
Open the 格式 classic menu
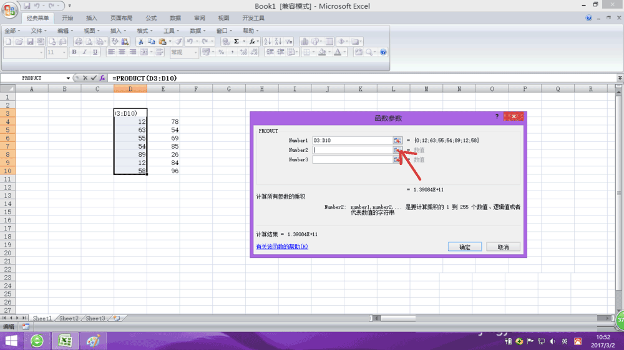click(x=145, y=31)
